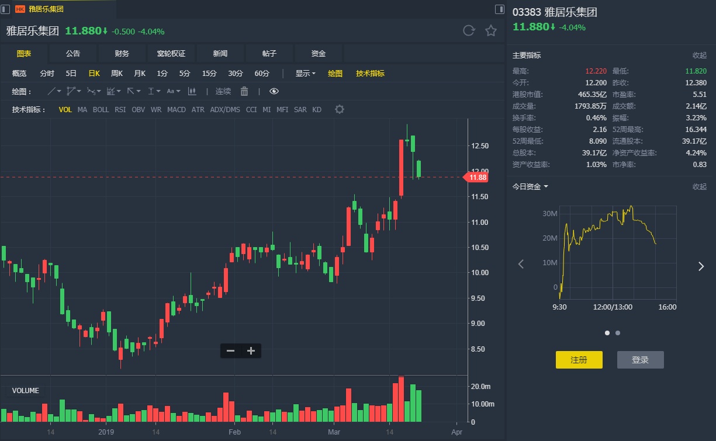
Task: Zoom out the chart with minus button
Action: click(230, 350)
